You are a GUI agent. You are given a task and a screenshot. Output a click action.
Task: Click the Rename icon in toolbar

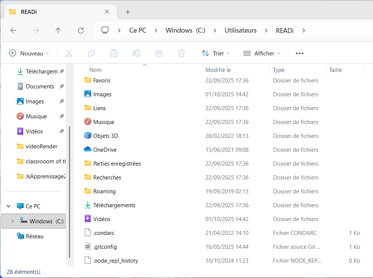[x=136, y=53]
